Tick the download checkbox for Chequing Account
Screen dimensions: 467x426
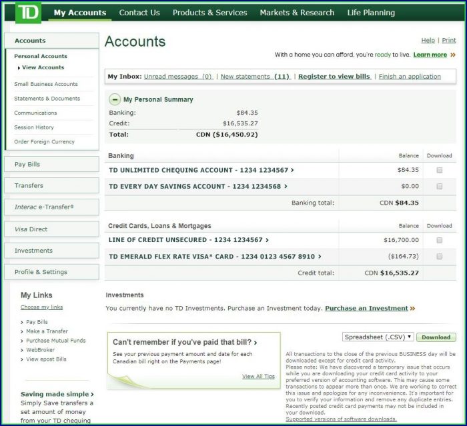(439, 170)
